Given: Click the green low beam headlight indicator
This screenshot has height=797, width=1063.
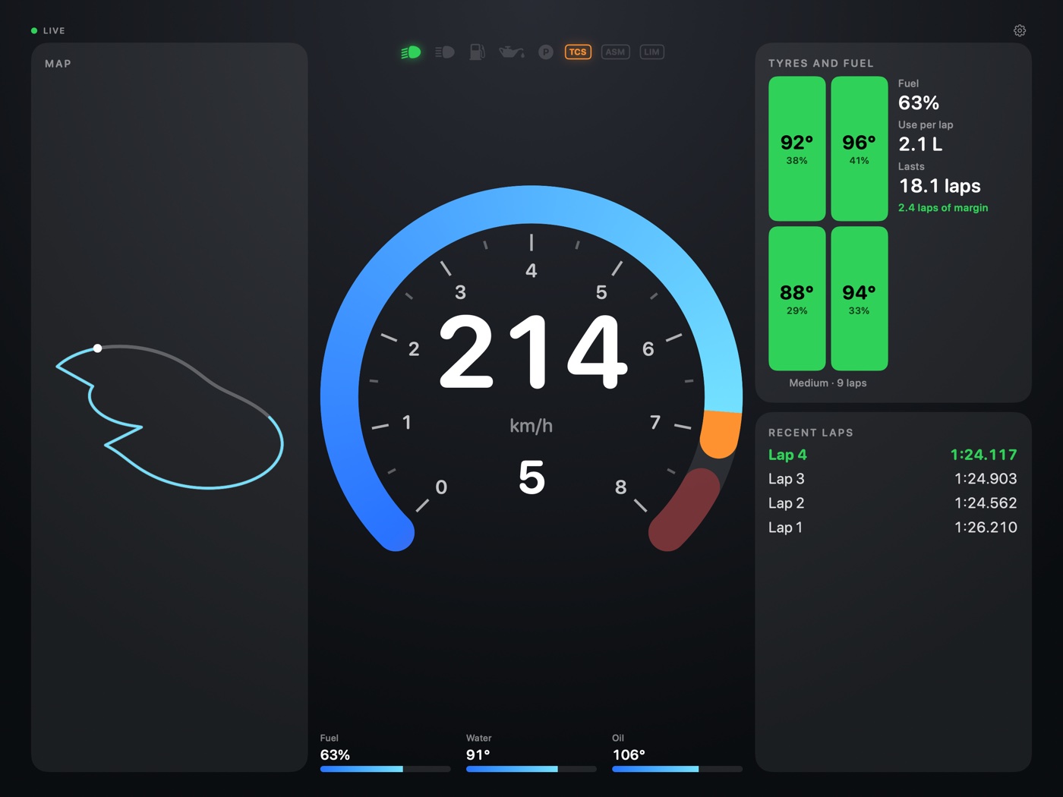Looking at the screenshot, I should click(x=411, y=52).
